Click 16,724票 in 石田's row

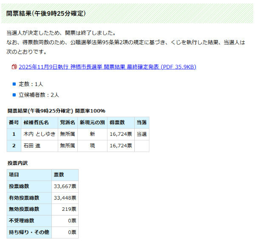[x=121, y=146]
